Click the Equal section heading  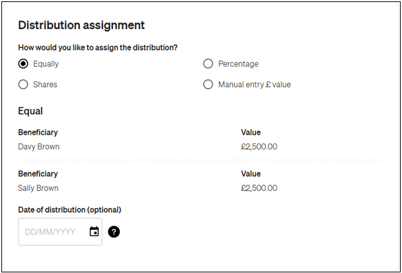coord(30,111)
